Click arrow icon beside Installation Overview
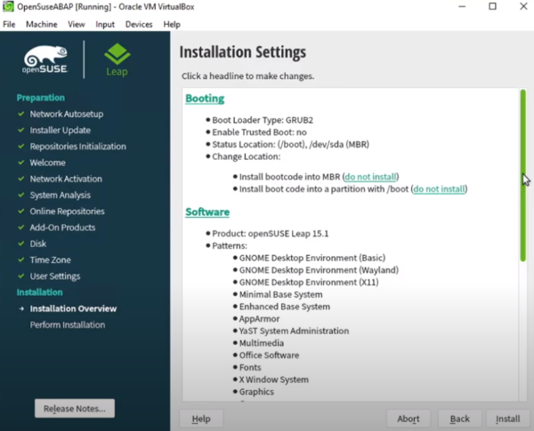This screenshot has height=431, width=534. pyautogui.click(x=21, y=309)
